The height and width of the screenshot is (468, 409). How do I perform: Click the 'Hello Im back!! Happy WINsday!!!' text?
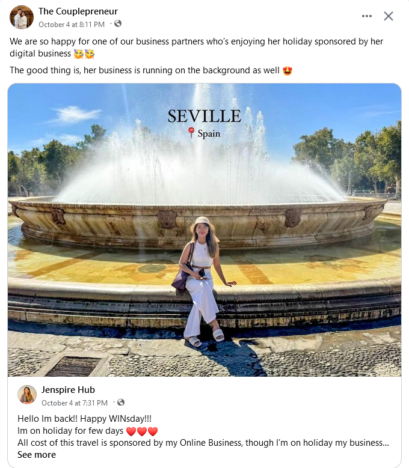(85, 419)
